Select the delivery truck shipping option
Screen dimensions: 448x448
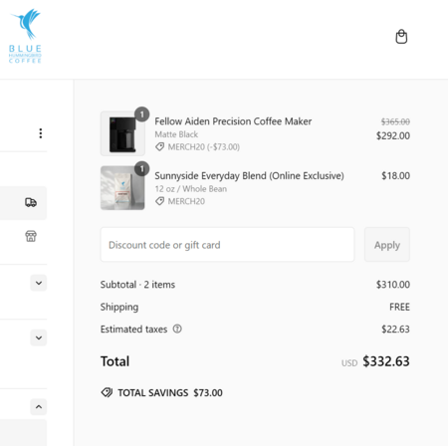pyautogui.click(x=31, y=202)
